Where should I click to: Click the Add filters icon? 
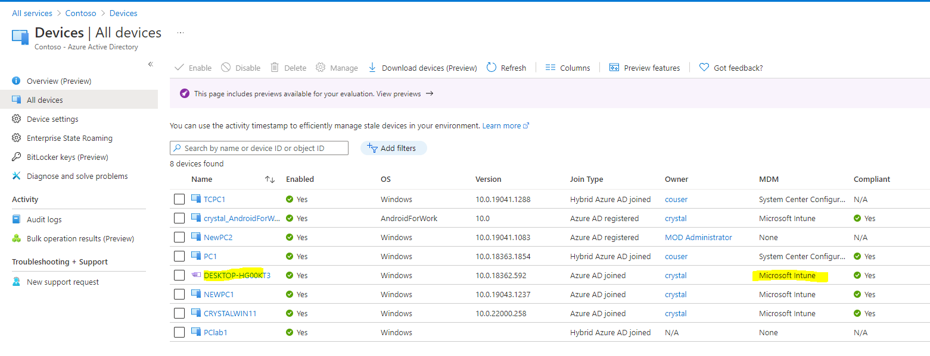[372, 147]
